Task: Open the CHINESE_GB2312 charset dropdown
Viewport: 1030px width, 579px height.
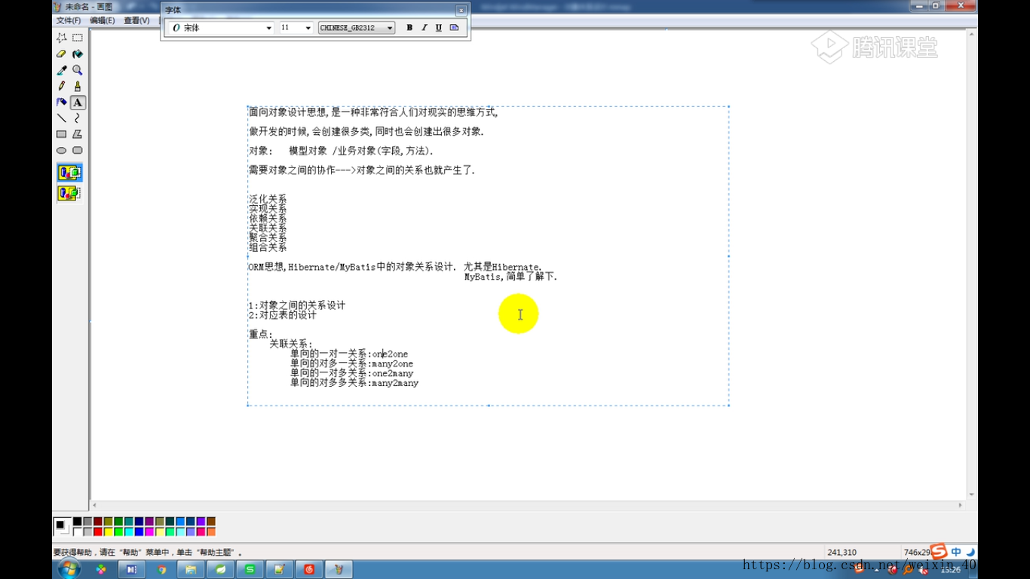Action: coord(390,28)
